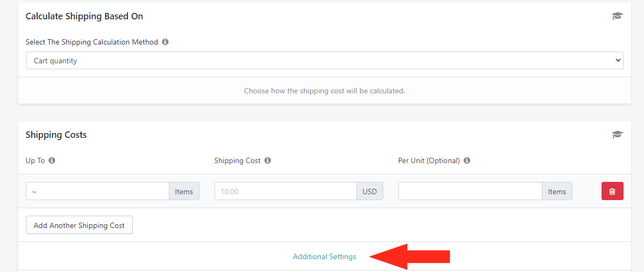Show info for Per Unit (Optional)

[467, 160]
